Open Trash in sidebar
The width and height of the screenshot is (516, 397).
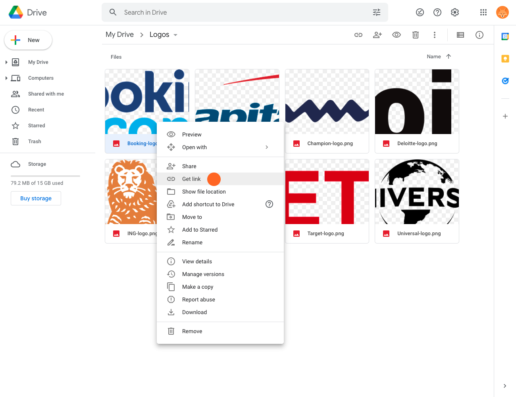point(35,142)
